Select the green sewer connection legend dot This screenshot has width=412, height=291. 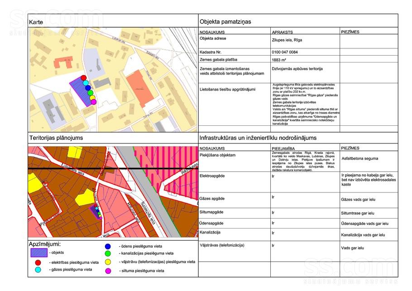(108, 254)
